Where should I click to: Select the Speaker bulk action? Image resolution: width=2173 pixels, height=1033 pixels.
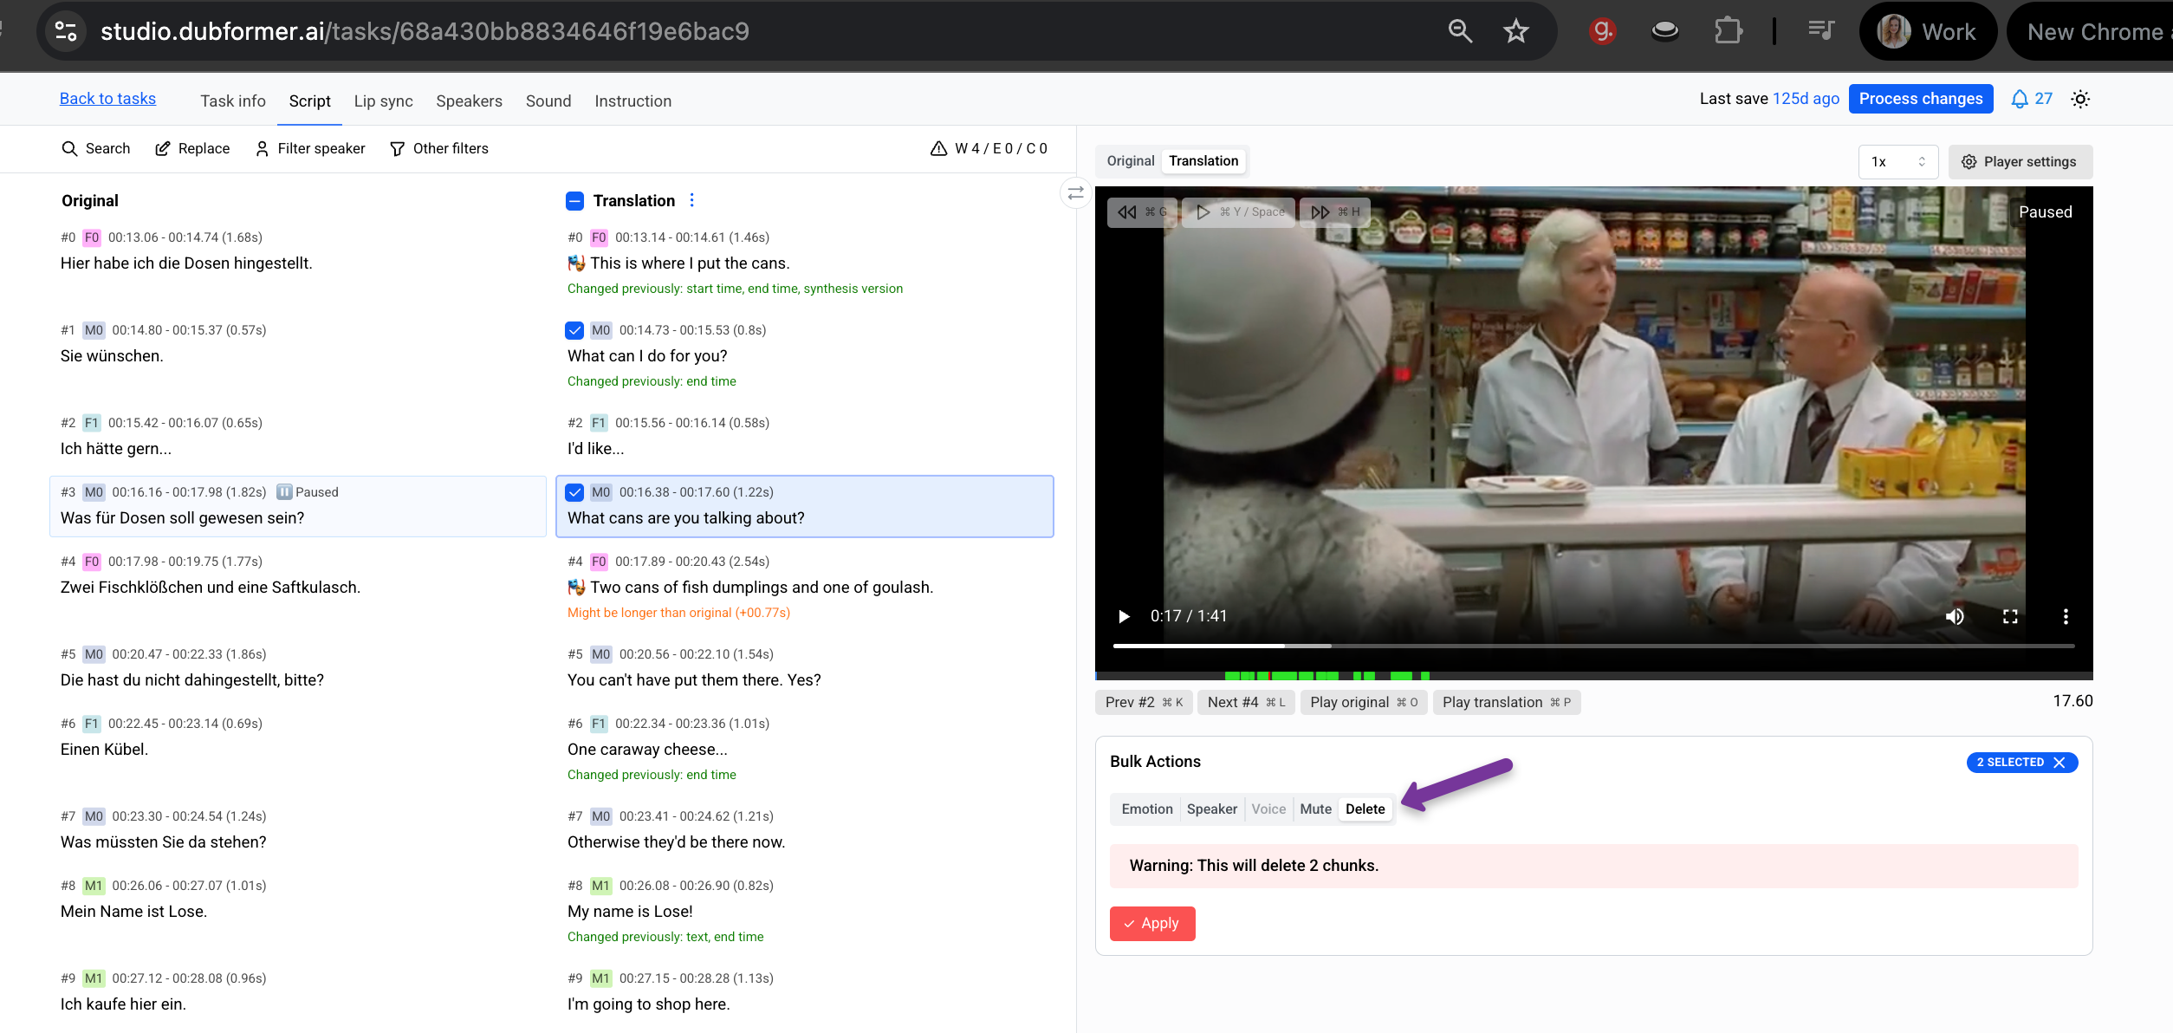[x=1211, y=809]
